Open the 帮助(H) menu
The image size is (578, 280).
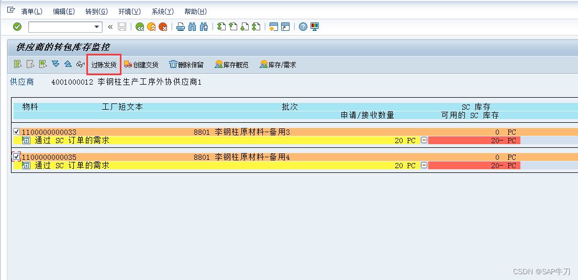195,11
